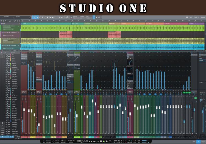Click the CONGAS track volume slider
The height and width of the screenshot is (144, 206).
click(9, 27)
